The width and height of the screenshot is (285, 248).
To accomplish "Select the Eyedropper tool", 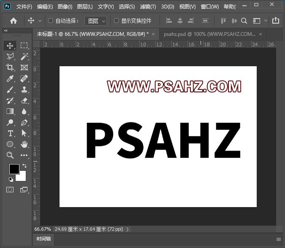I will coord(10,78).
